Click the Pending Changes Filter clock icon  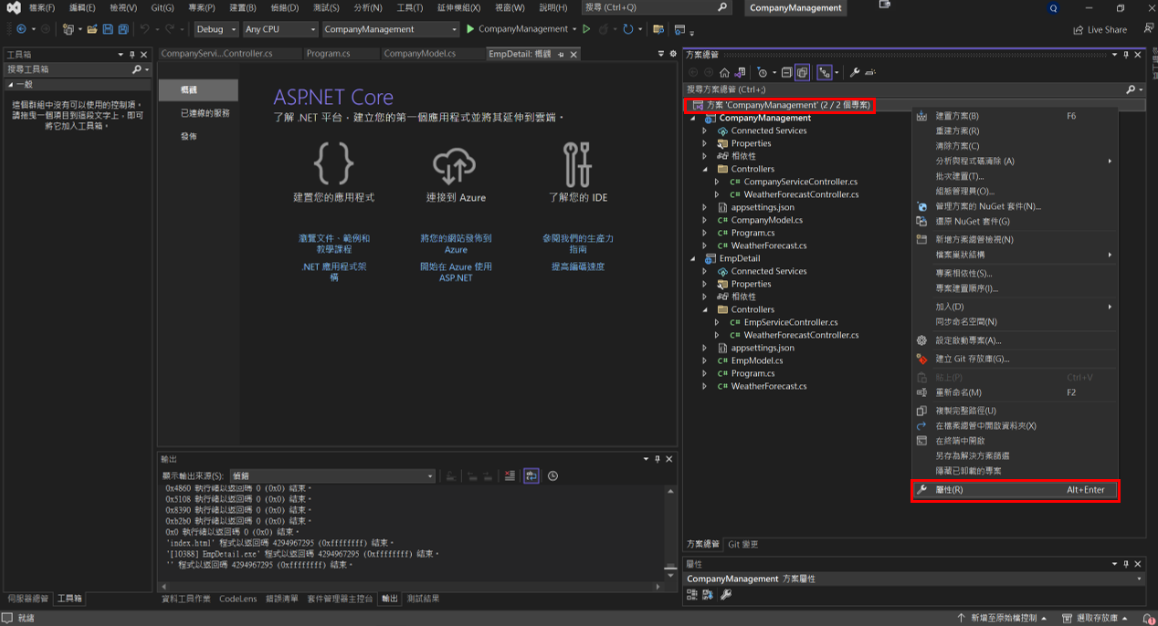(x=763, y=72)
